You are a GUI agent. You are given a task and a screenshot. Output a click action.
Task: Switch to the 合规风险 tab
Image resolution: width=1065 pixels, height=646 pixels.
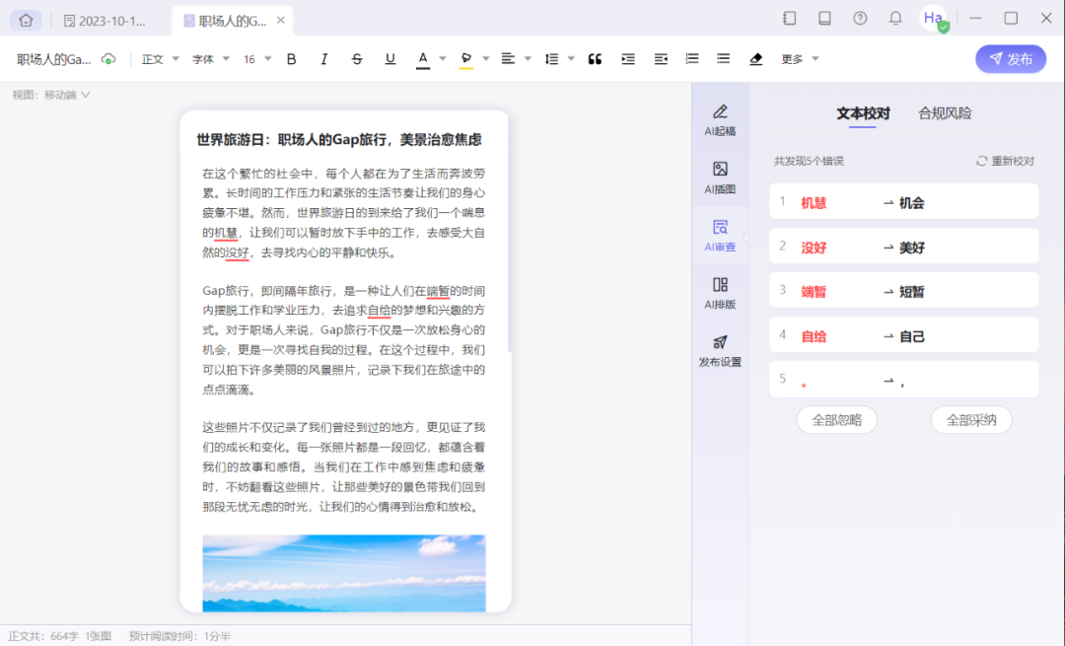(947, 113)
